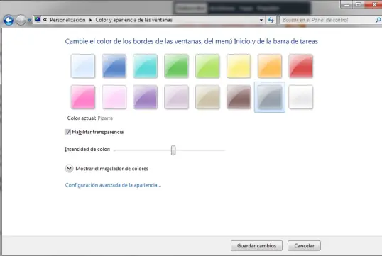
Task: Select the light pink color swatch
Action: pos(114,97)
